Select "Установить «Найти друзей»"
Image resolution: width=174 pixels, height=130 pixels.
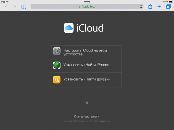pos(86,80)
